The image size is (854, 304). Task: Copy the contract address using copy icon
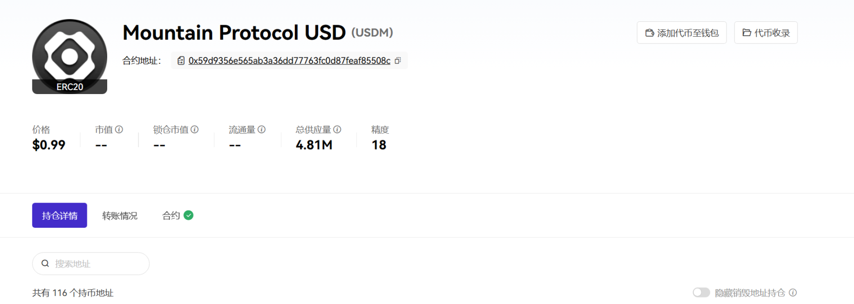pos(398,60)
